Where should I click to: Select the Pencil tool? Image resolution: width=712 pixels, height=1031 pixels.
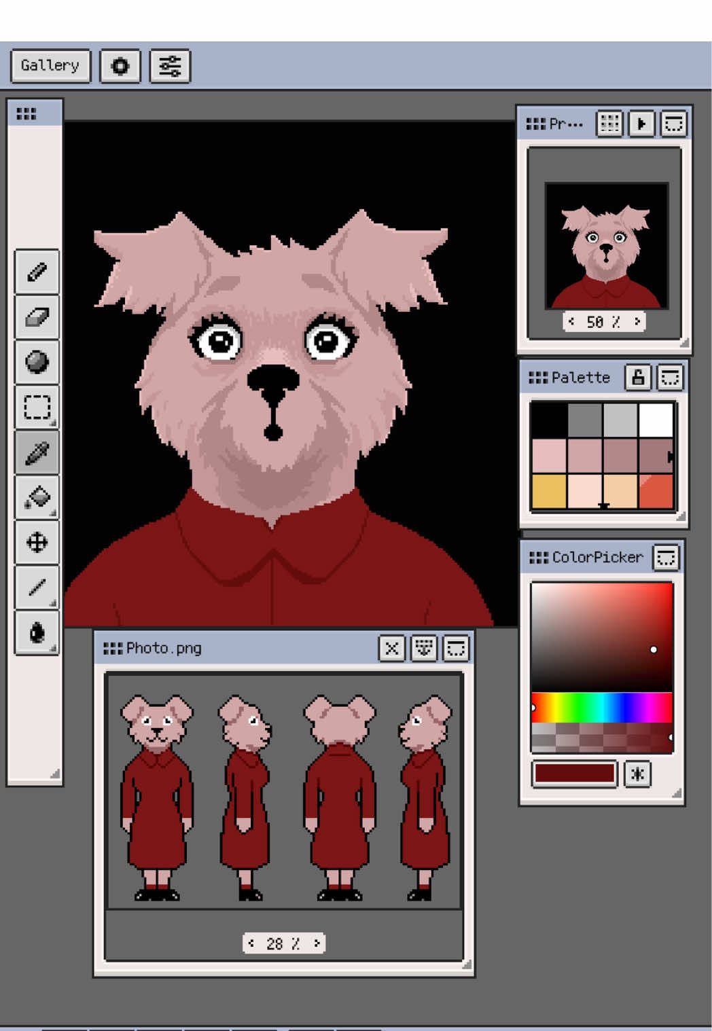point(37,272)
